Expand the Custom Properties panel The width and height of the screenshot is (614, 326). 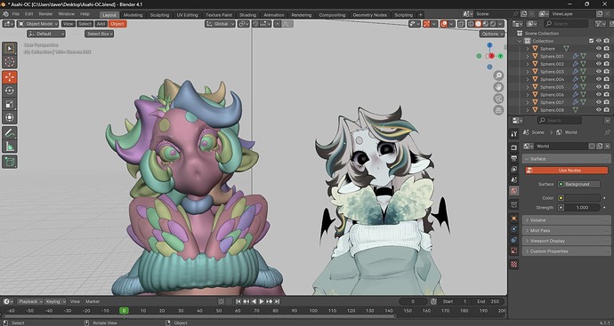pos(566,251)
